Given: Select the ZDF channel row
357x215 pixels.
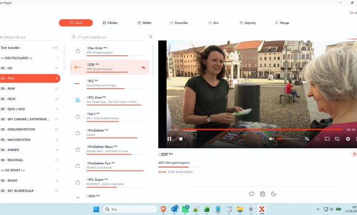Looking at the screenshot, I should click(x=110, y=67).
